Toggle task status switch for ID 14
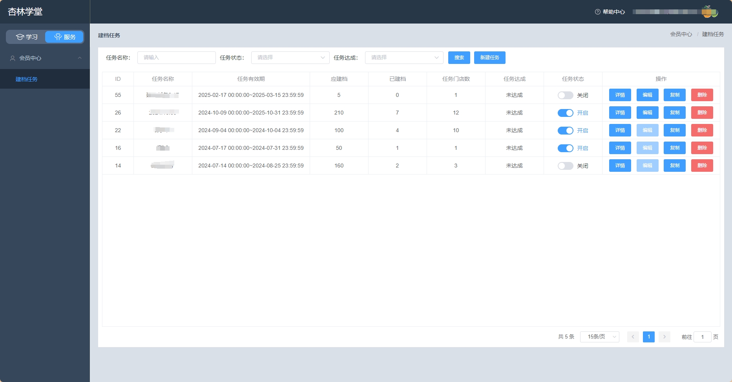732x382 pixels. (566, 166)
